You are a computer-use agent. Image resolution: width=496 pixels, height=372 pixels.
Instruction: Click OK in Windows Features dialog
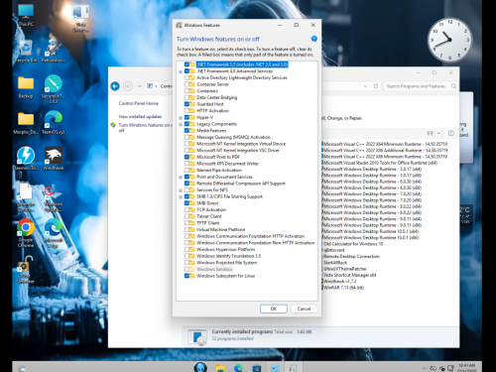coord(274,309)
